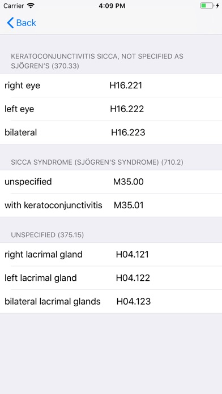The image size is (222, 394).
Task: Select the right eye row
Action: [x=111, y=85]
